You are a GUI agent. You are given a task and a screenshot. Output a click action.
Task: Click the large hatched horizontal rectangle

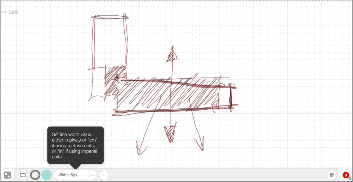tap(168, 96)
